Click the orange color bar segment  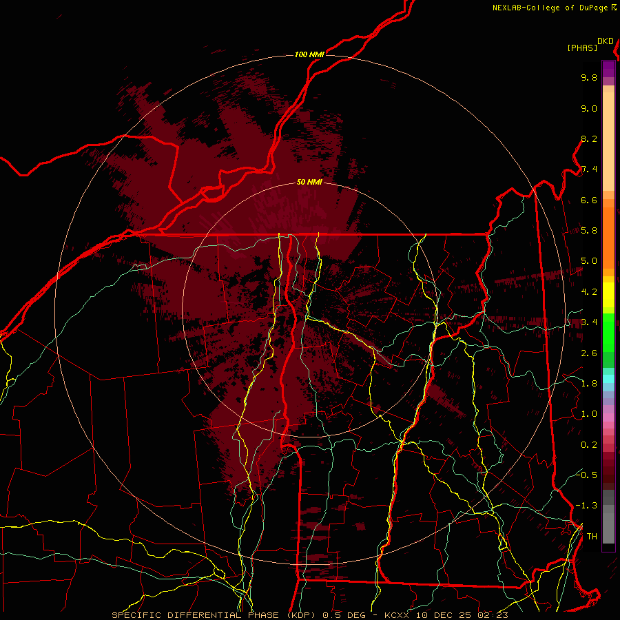click(x=608, y=237)
